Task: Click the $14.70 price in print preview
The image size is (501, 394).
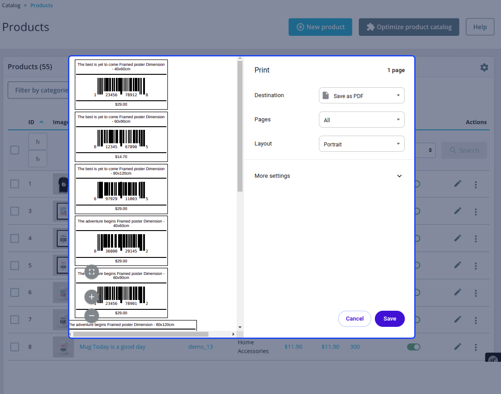Action: click(121, 157)
